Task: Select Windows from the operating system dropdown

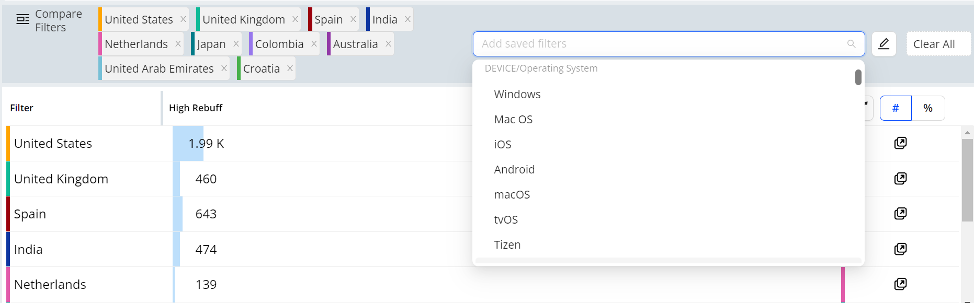Action: [x=517, y=95]
